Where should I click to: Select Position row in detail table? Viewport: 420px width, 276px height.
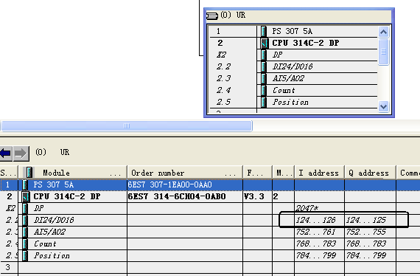pos(210,255)
